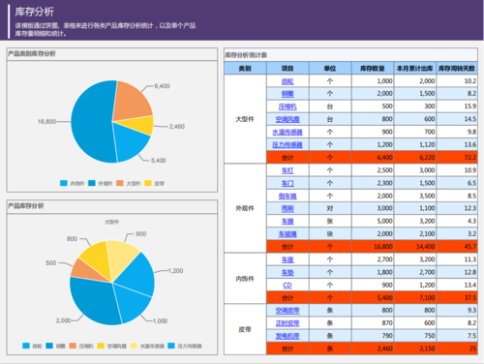This screenshot has height=364, width=484.
Task: Click the 库存分析 page heading
Action: 35,12
